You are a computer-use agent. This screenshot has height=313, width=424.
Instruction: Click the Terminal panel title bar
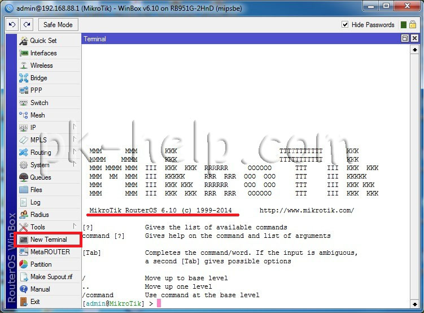point(241,38)
